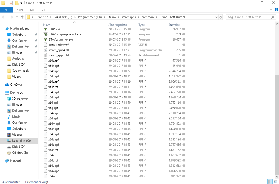Click the scroll down arrow
This screenshot has width=279, height=184.
(x=277, y=177)
